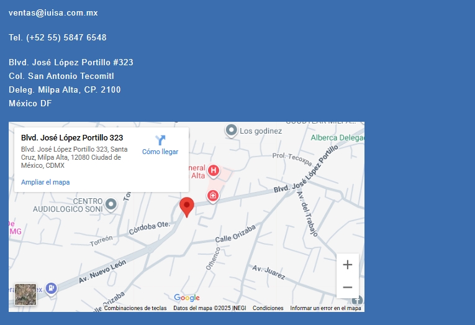This screenshot has width=475, height=325.
Task: Click the Centro Audiologico Soni marker icon
Action: pyautogui.click(x=111, y=204)
